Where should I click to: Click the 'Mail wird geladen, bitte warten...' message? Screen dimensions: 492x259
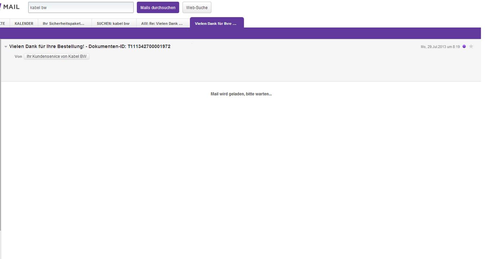(241, 94)
